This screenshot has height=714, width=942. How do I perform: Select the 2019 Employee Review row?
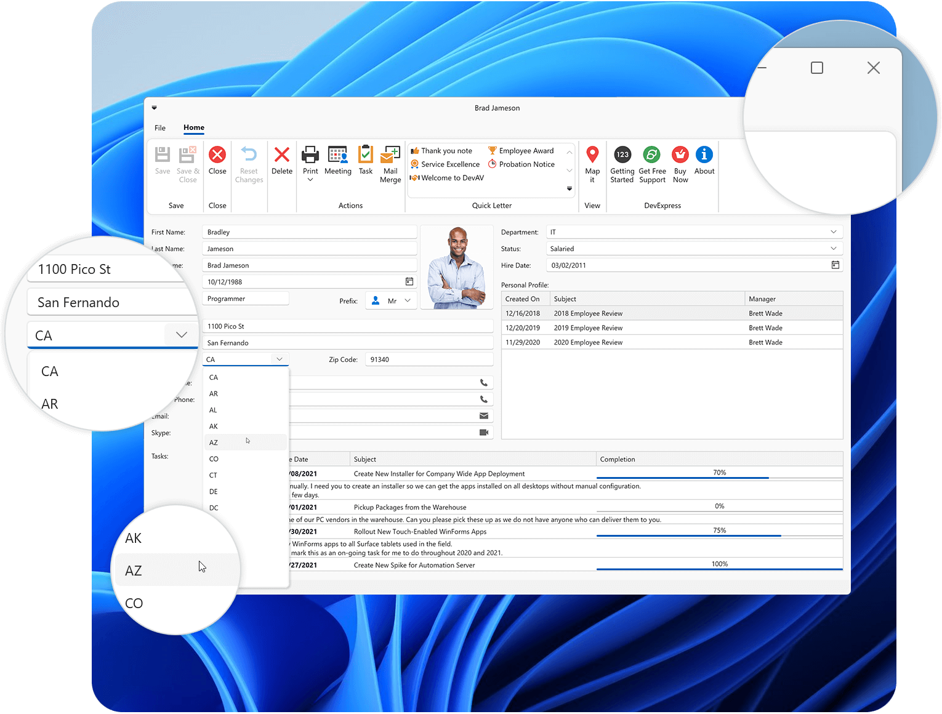672,328
